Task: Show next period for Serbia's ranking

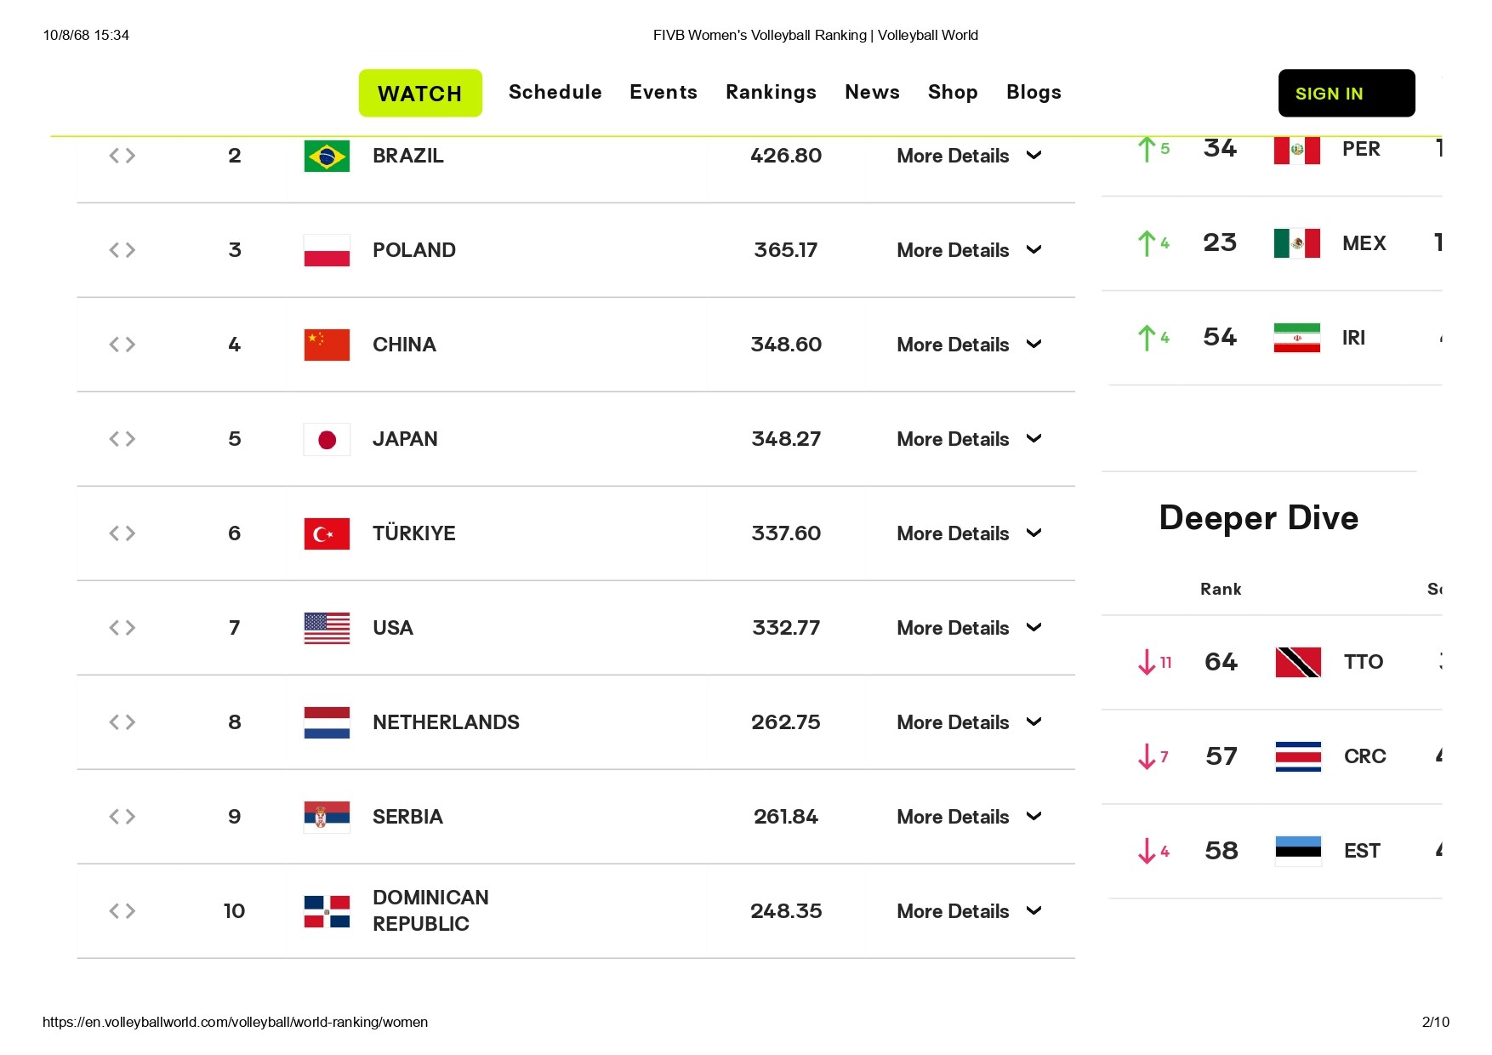Action: coord(129,817)
